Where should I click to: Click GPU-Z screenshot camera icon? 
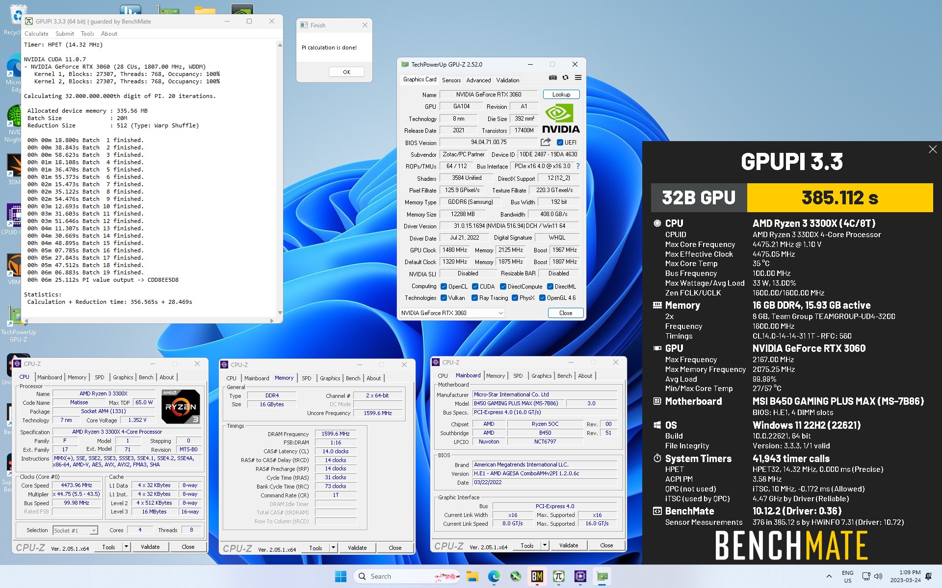pyautogui.click(x=553, y=78)
